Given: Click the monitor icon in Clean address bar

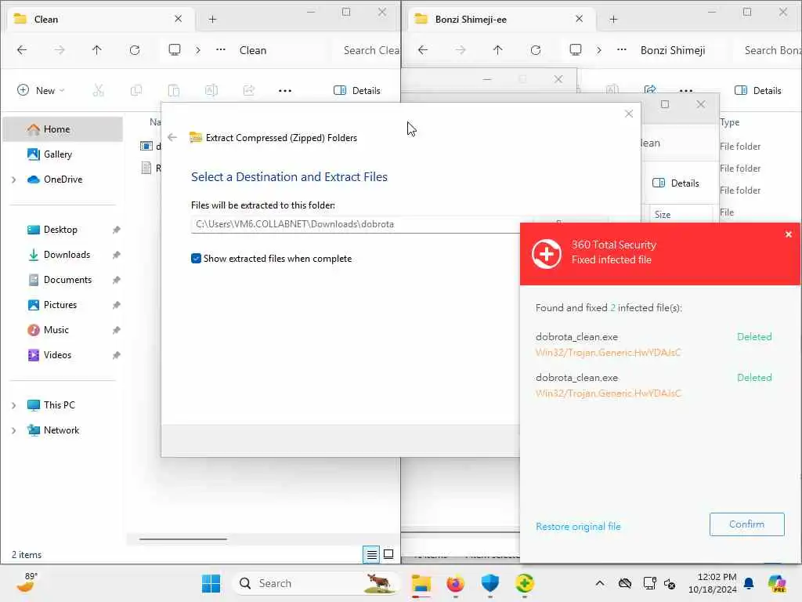Looking at the screenshot, I should [x=175, y=50].
